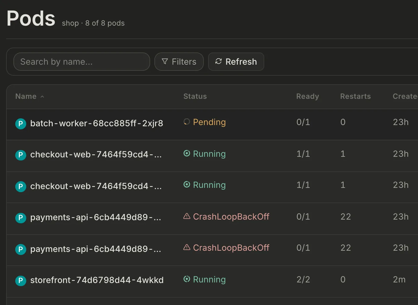Click the 23h created value in batch-worker row
Screen dimensions: 418x305
pos(401,122)
